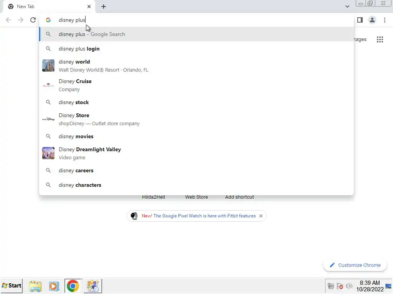The height and width of the screenshot is (294, 393).
Task: Open the Web Store shortcut
Action: 196,197
